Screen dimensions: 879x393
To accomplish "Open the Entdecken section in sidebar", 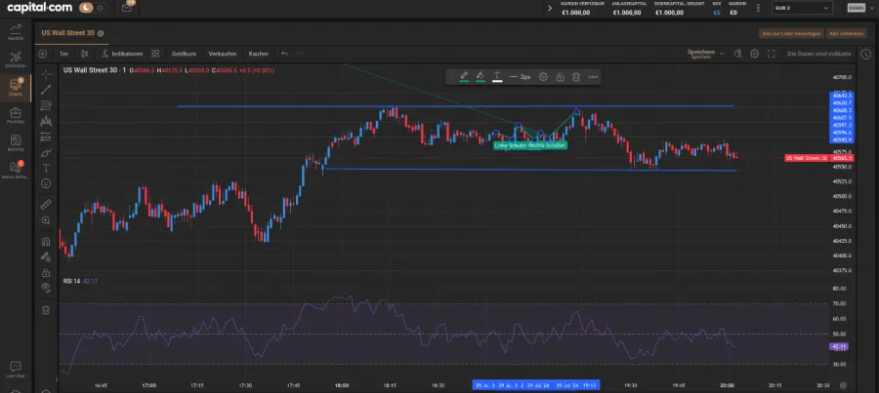I will tap(15, 59).
